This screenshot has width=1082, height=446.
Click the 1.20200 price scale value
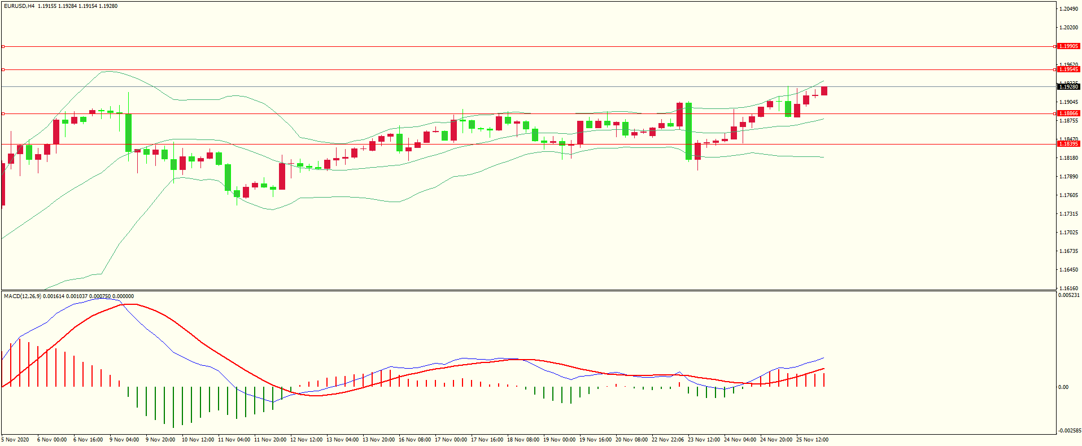point(1068,28)
